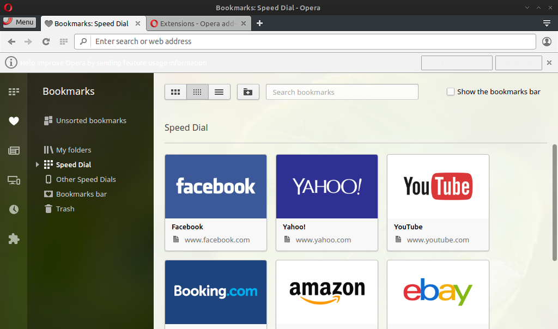The height and width of the screenshot is (329, 558).
Task: Open Speed Dial from left sidebar
Action: coord(14,92)
